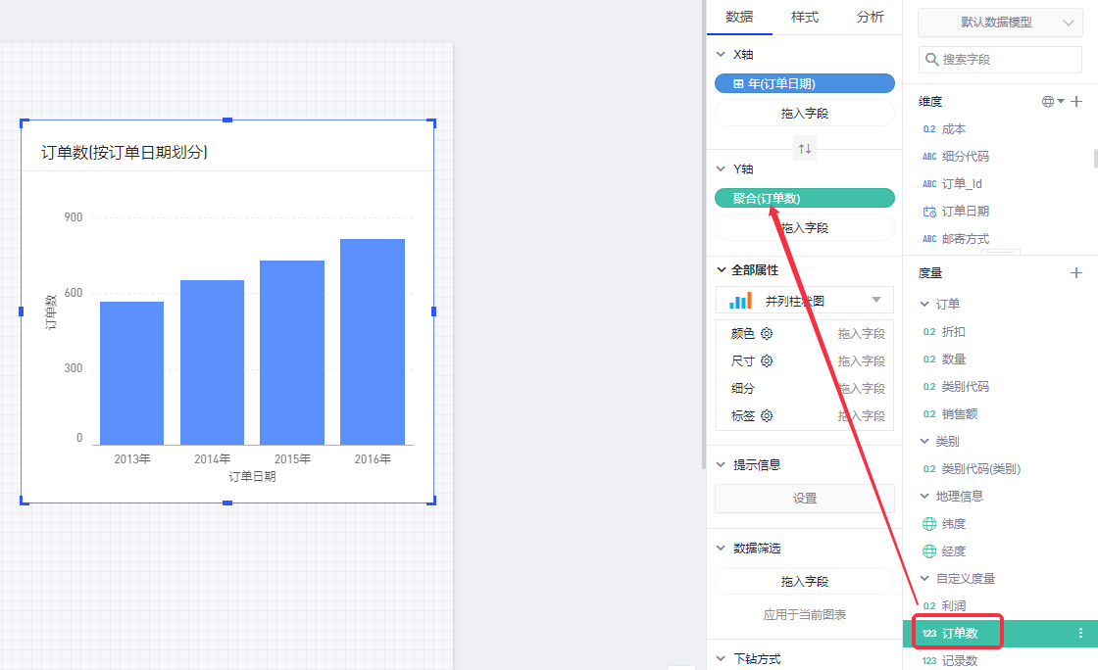The height and width of the screenshot is (670, 1098).
Task: Open the gear settings next to 颜色
Action: point(767,334)
